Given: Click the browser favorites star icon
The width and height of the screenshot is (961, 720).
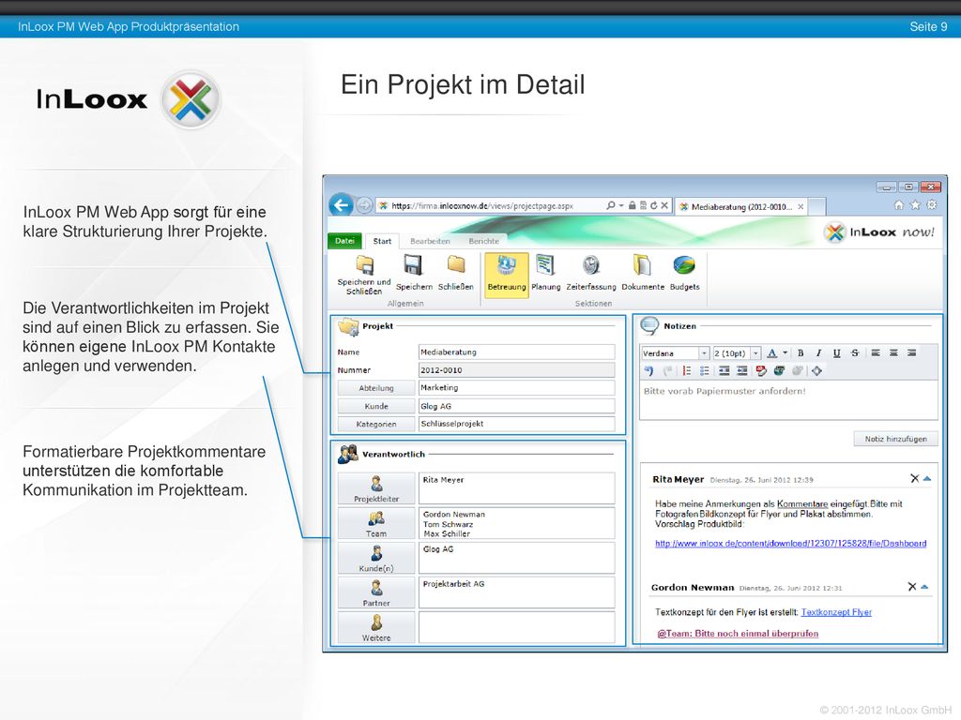Looking at the screenshot, I should (x=915, y=205).
